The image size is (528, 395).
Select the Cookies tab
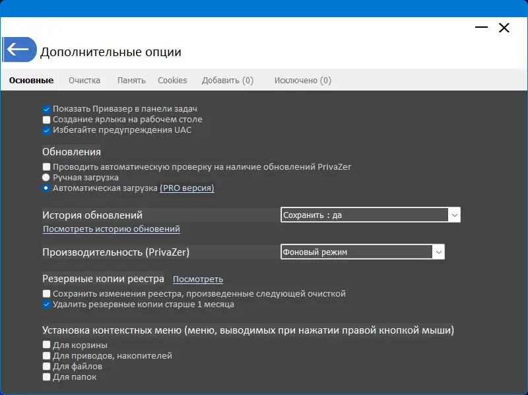(x=172, y=79)
